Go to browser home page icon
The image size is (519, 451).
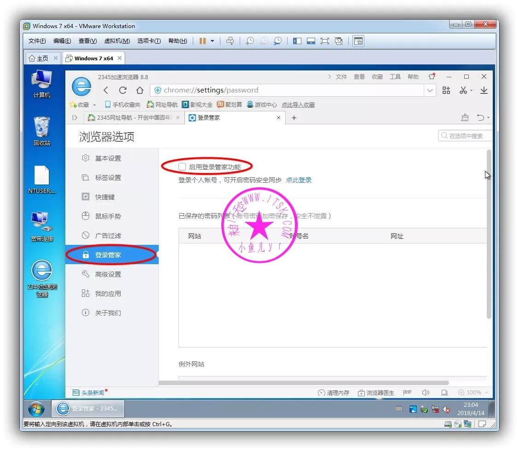(140, 90)
